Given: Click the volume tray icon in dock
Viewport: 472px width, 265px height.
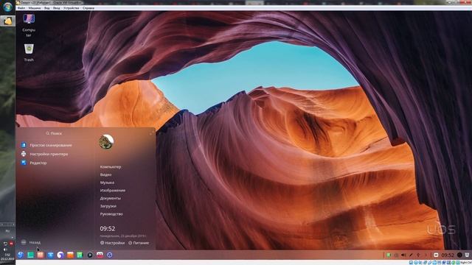Looking at the screenshot, I should (403, 255).
